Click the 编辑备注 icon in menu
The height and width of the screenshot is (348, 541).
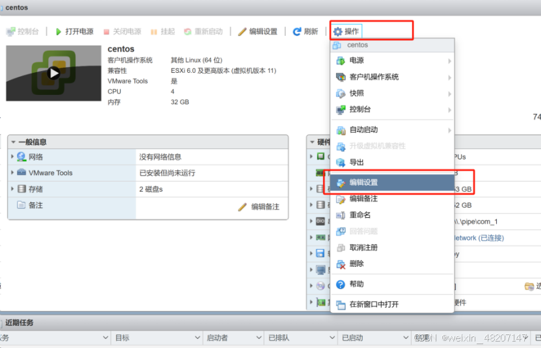341,199
